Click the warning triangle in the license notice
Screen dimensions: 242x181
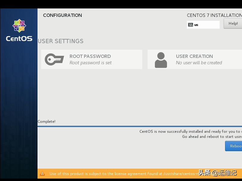(42, 173)
